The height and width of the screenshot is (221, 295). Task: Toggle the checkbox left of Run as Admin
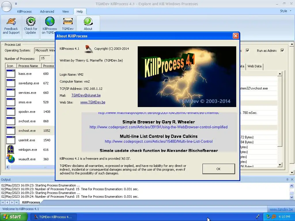[247, 50]
